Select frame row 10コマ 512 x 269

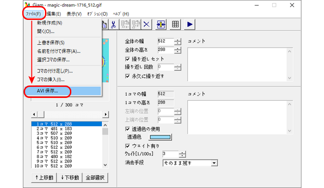67,166
